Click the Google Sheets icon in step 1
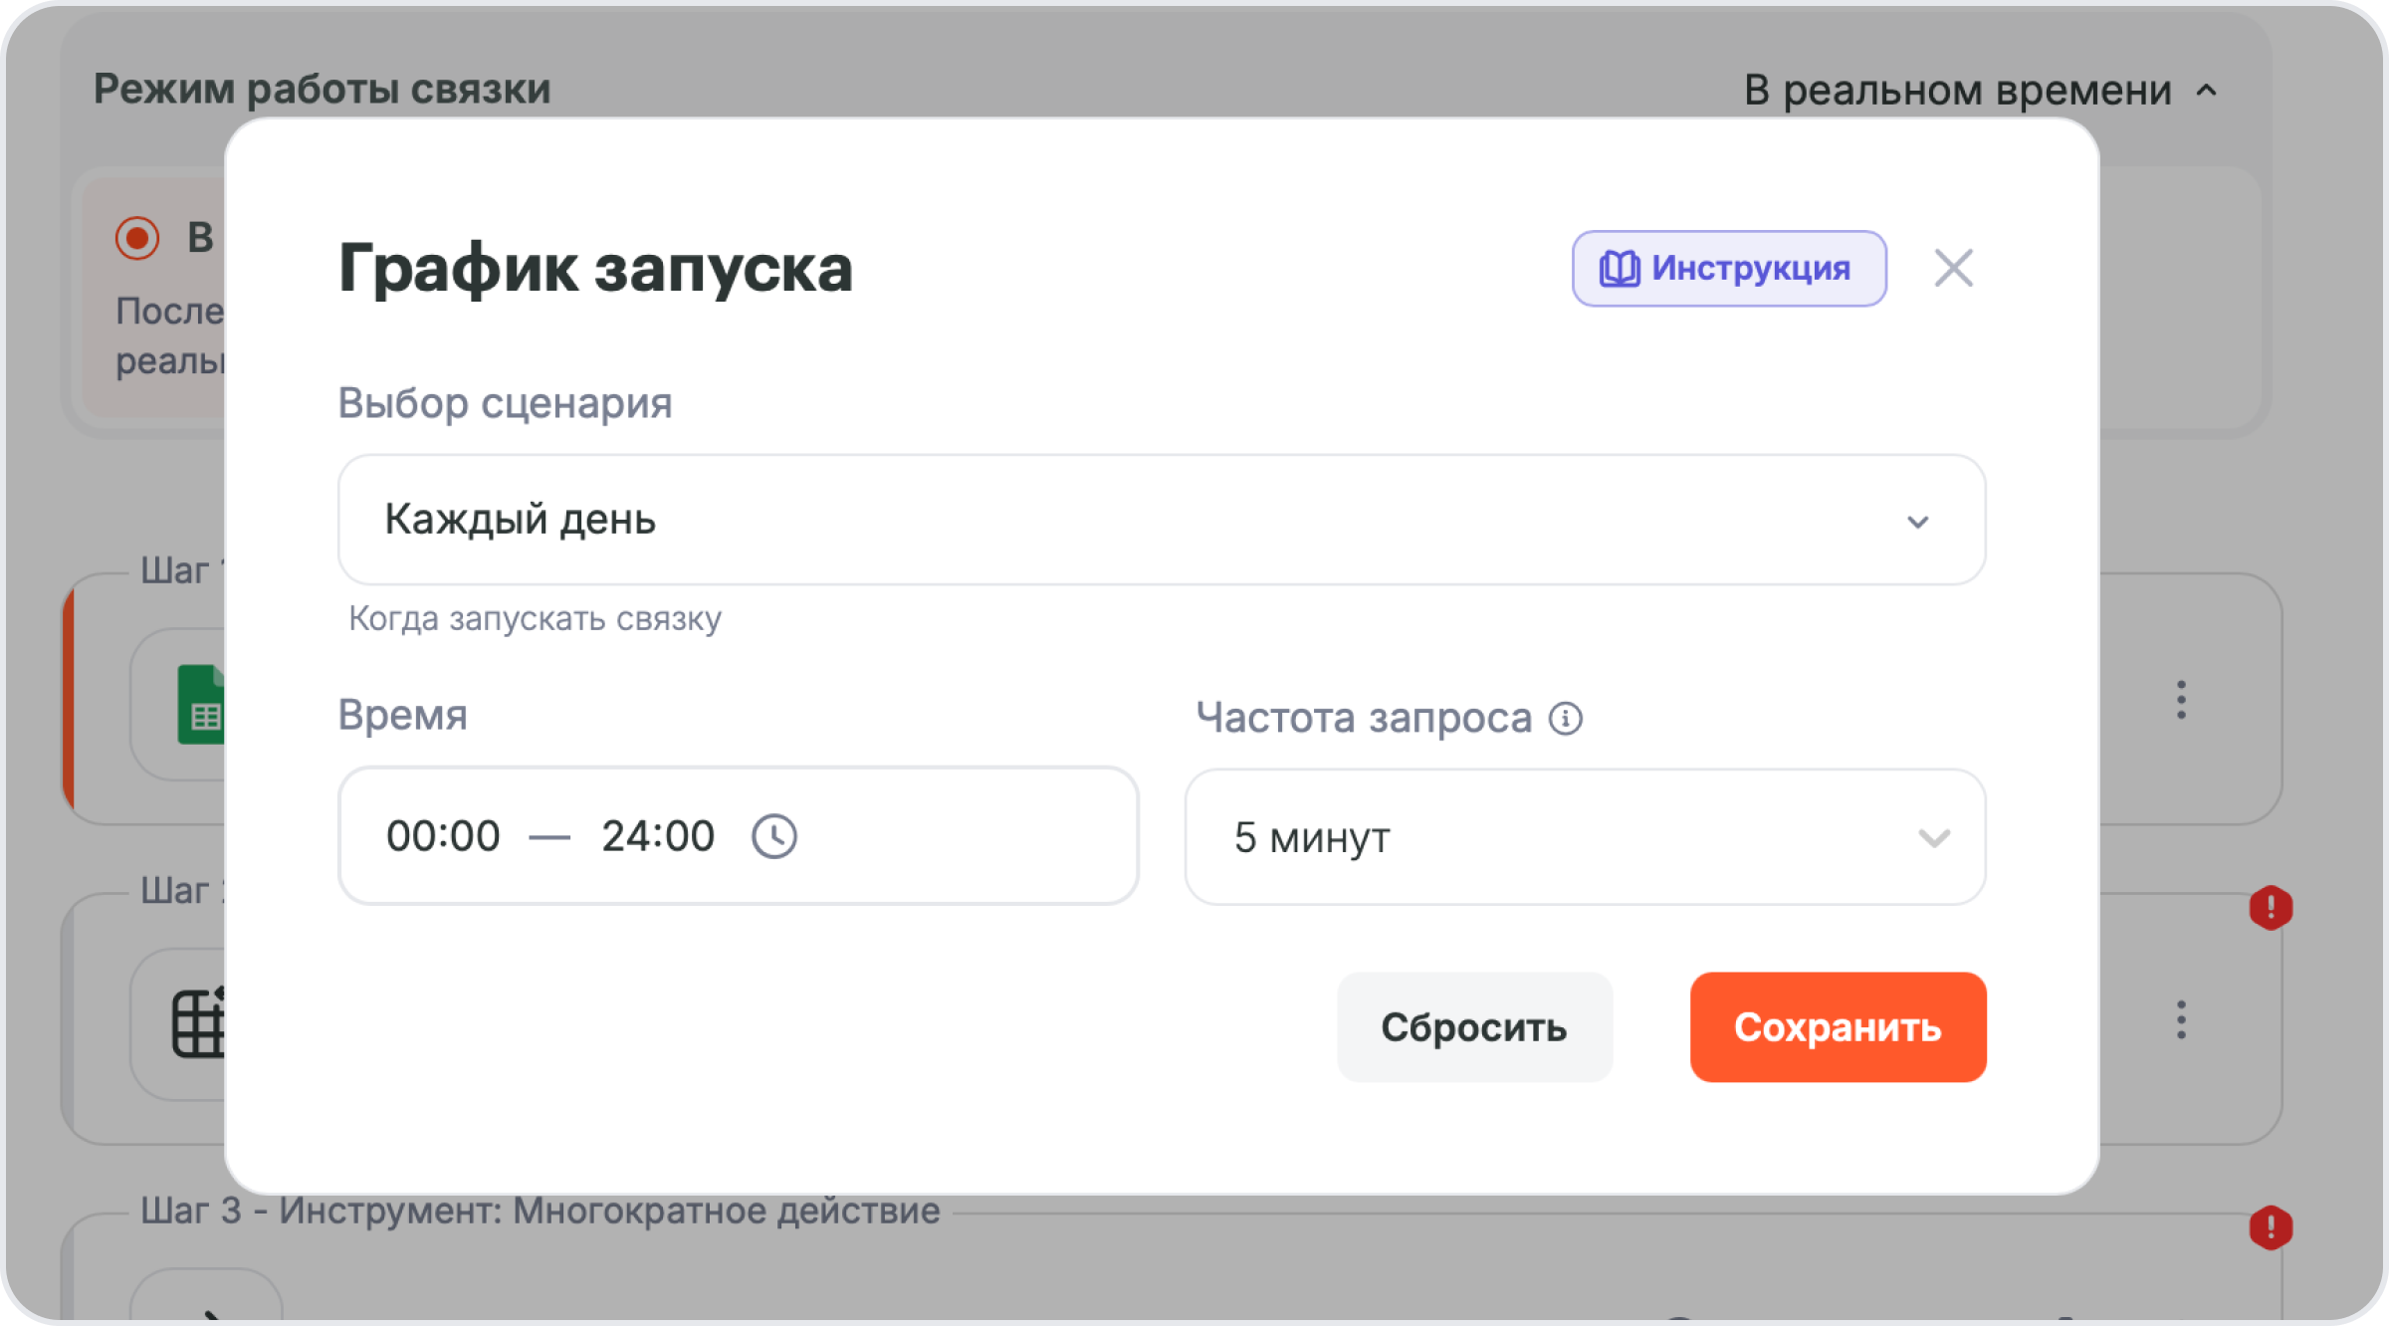This screenshot has height=1326, width=2389. pyautogui.click(x=202, y=704)
